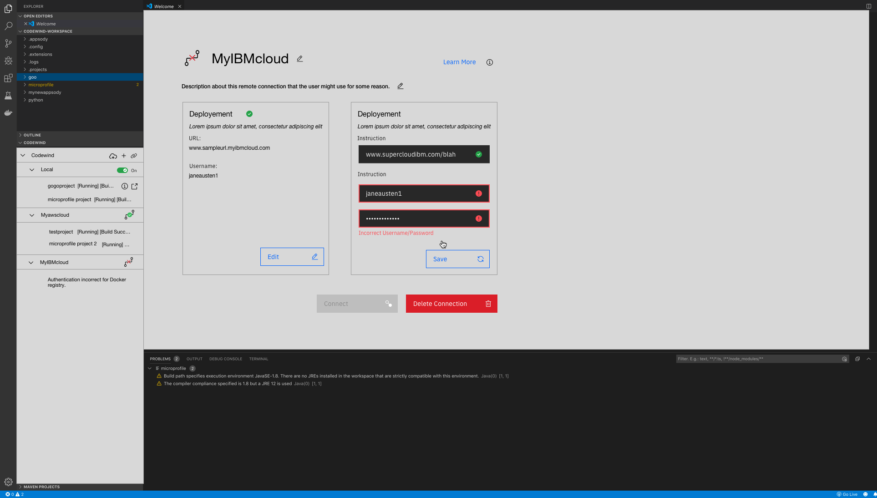
Task: Switch to the Output tab
Action: pos(194,359)
